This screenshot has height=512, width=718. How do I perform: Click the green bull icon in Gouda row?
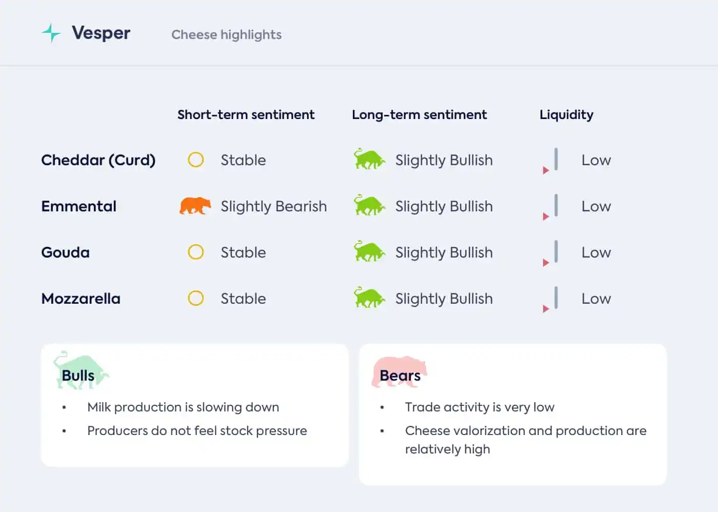pyautogui.click(x=369, y=251)
